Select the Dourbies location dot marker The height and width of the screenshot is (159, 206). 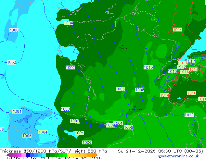[x=135, y=106]
